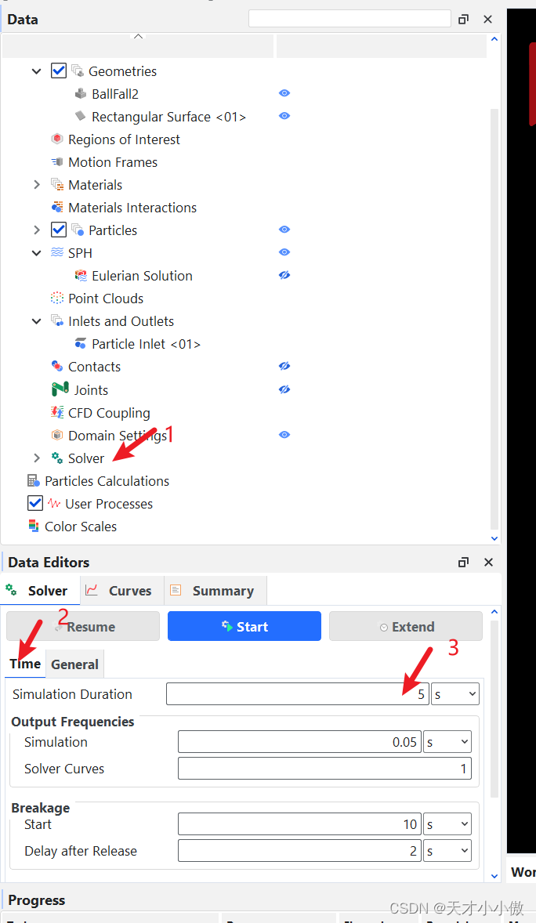This screenshot has width=536, height=923.
Task: Collapse the Inlets and Outlets node
Action: pos(37,320)
